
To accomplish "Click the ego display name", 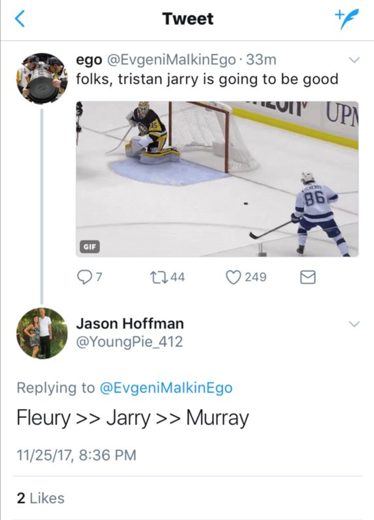I will click(89, 60).
